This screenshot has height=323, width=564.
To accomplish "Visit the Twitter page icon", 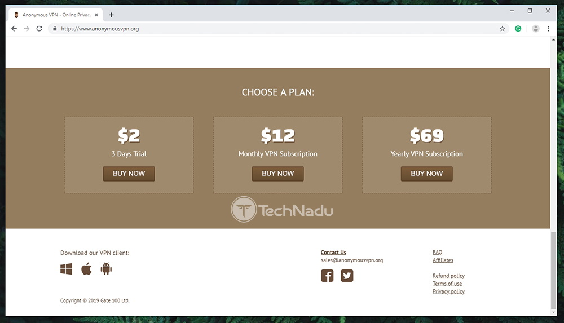I will pyautogui.click(x=347, y=276).
